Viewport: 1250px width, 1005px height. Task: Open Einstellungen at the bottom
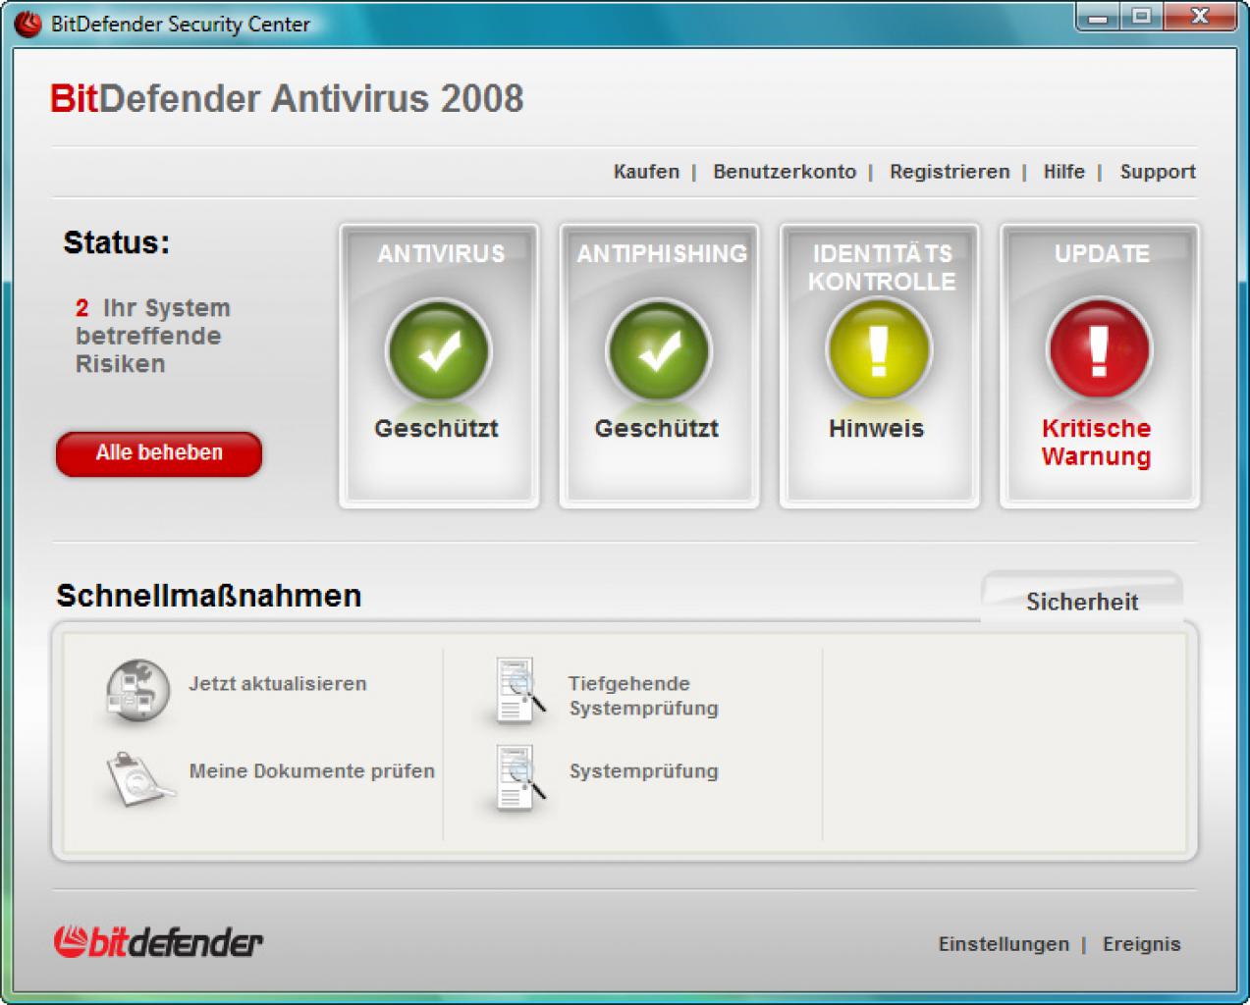tap(1004, 944)
